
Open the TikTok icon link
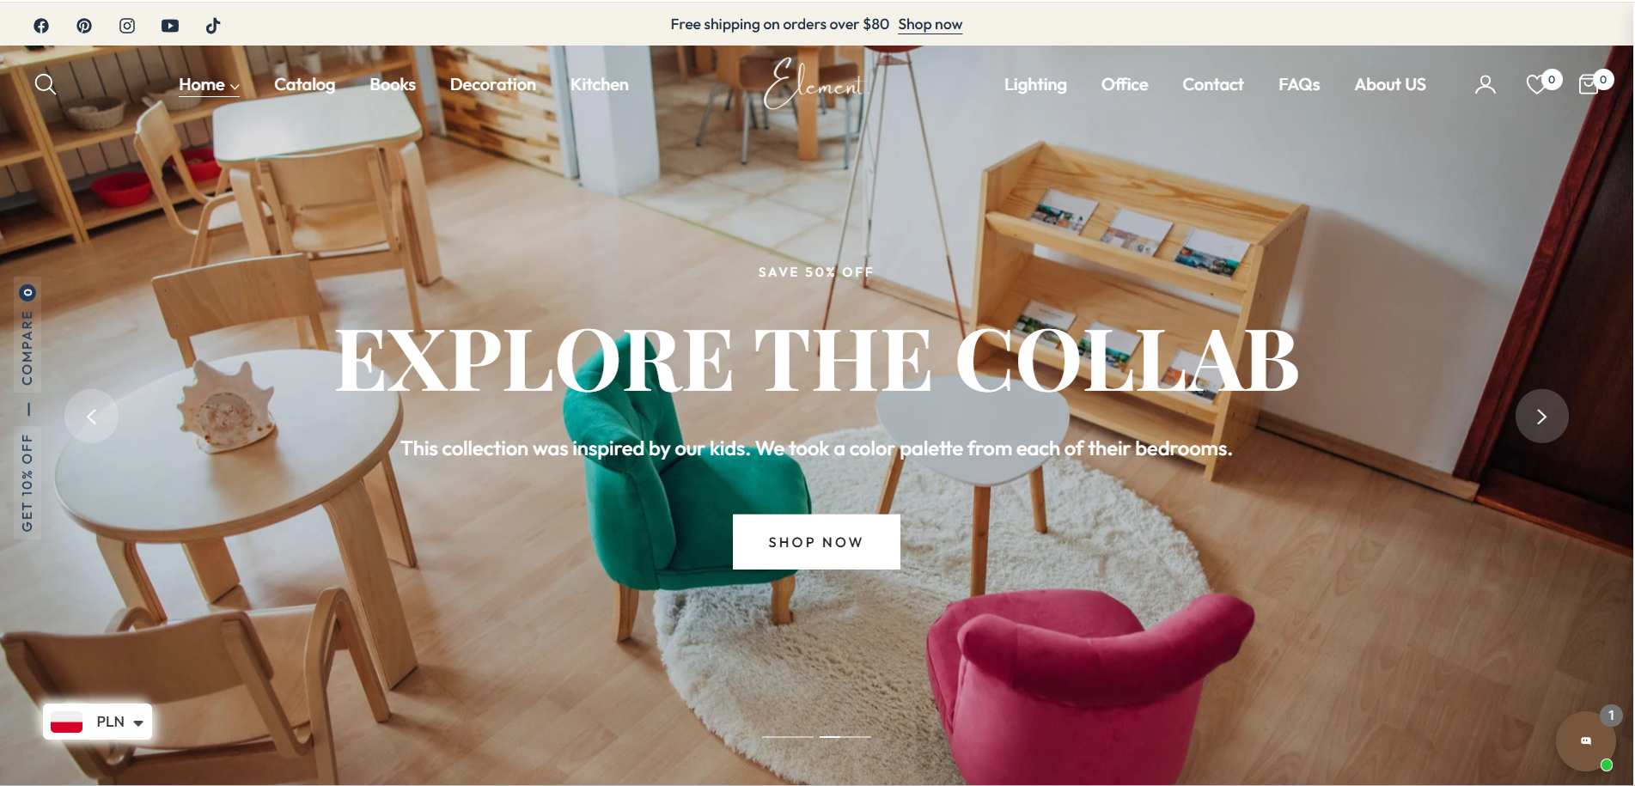pyautogui.click(x=213, y=26)
